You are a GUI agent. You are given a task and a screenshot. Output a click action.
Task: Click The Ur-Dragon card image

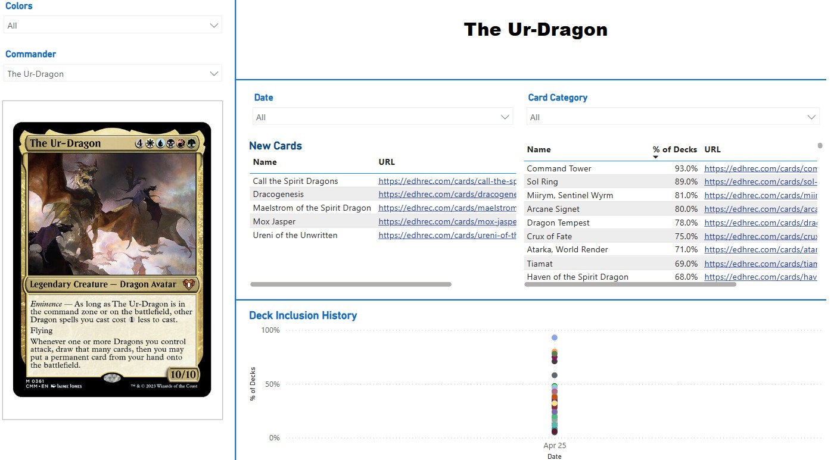(112, 259)
